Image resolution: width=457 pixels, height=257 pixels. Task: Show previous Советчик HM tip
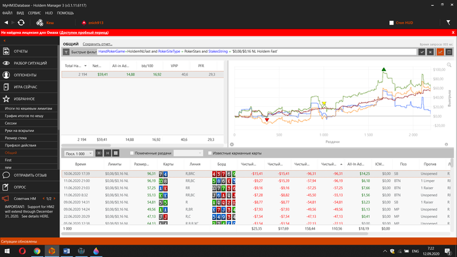[x=44, y=198]
